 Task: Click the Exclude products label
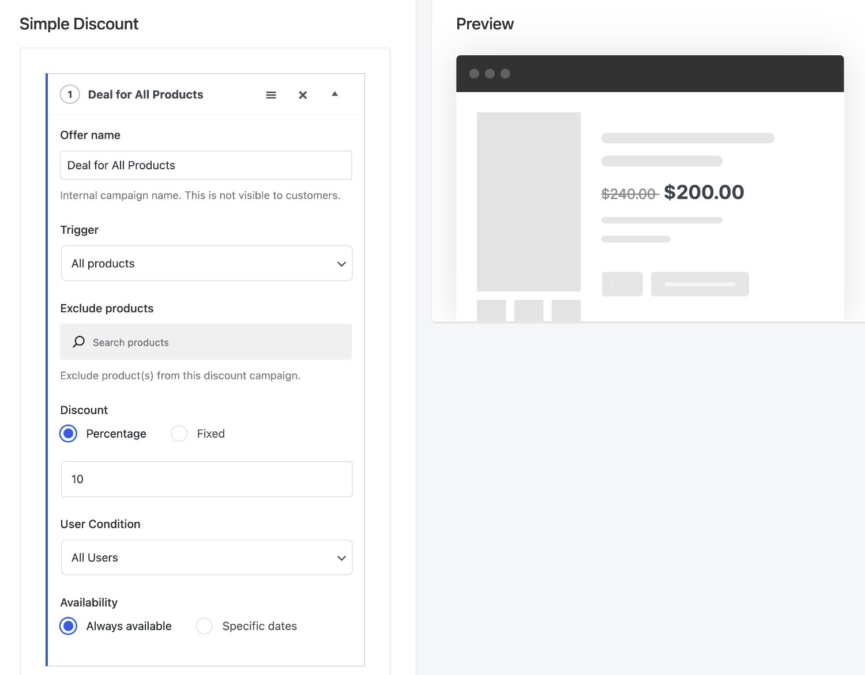click(x=107, y=309)
